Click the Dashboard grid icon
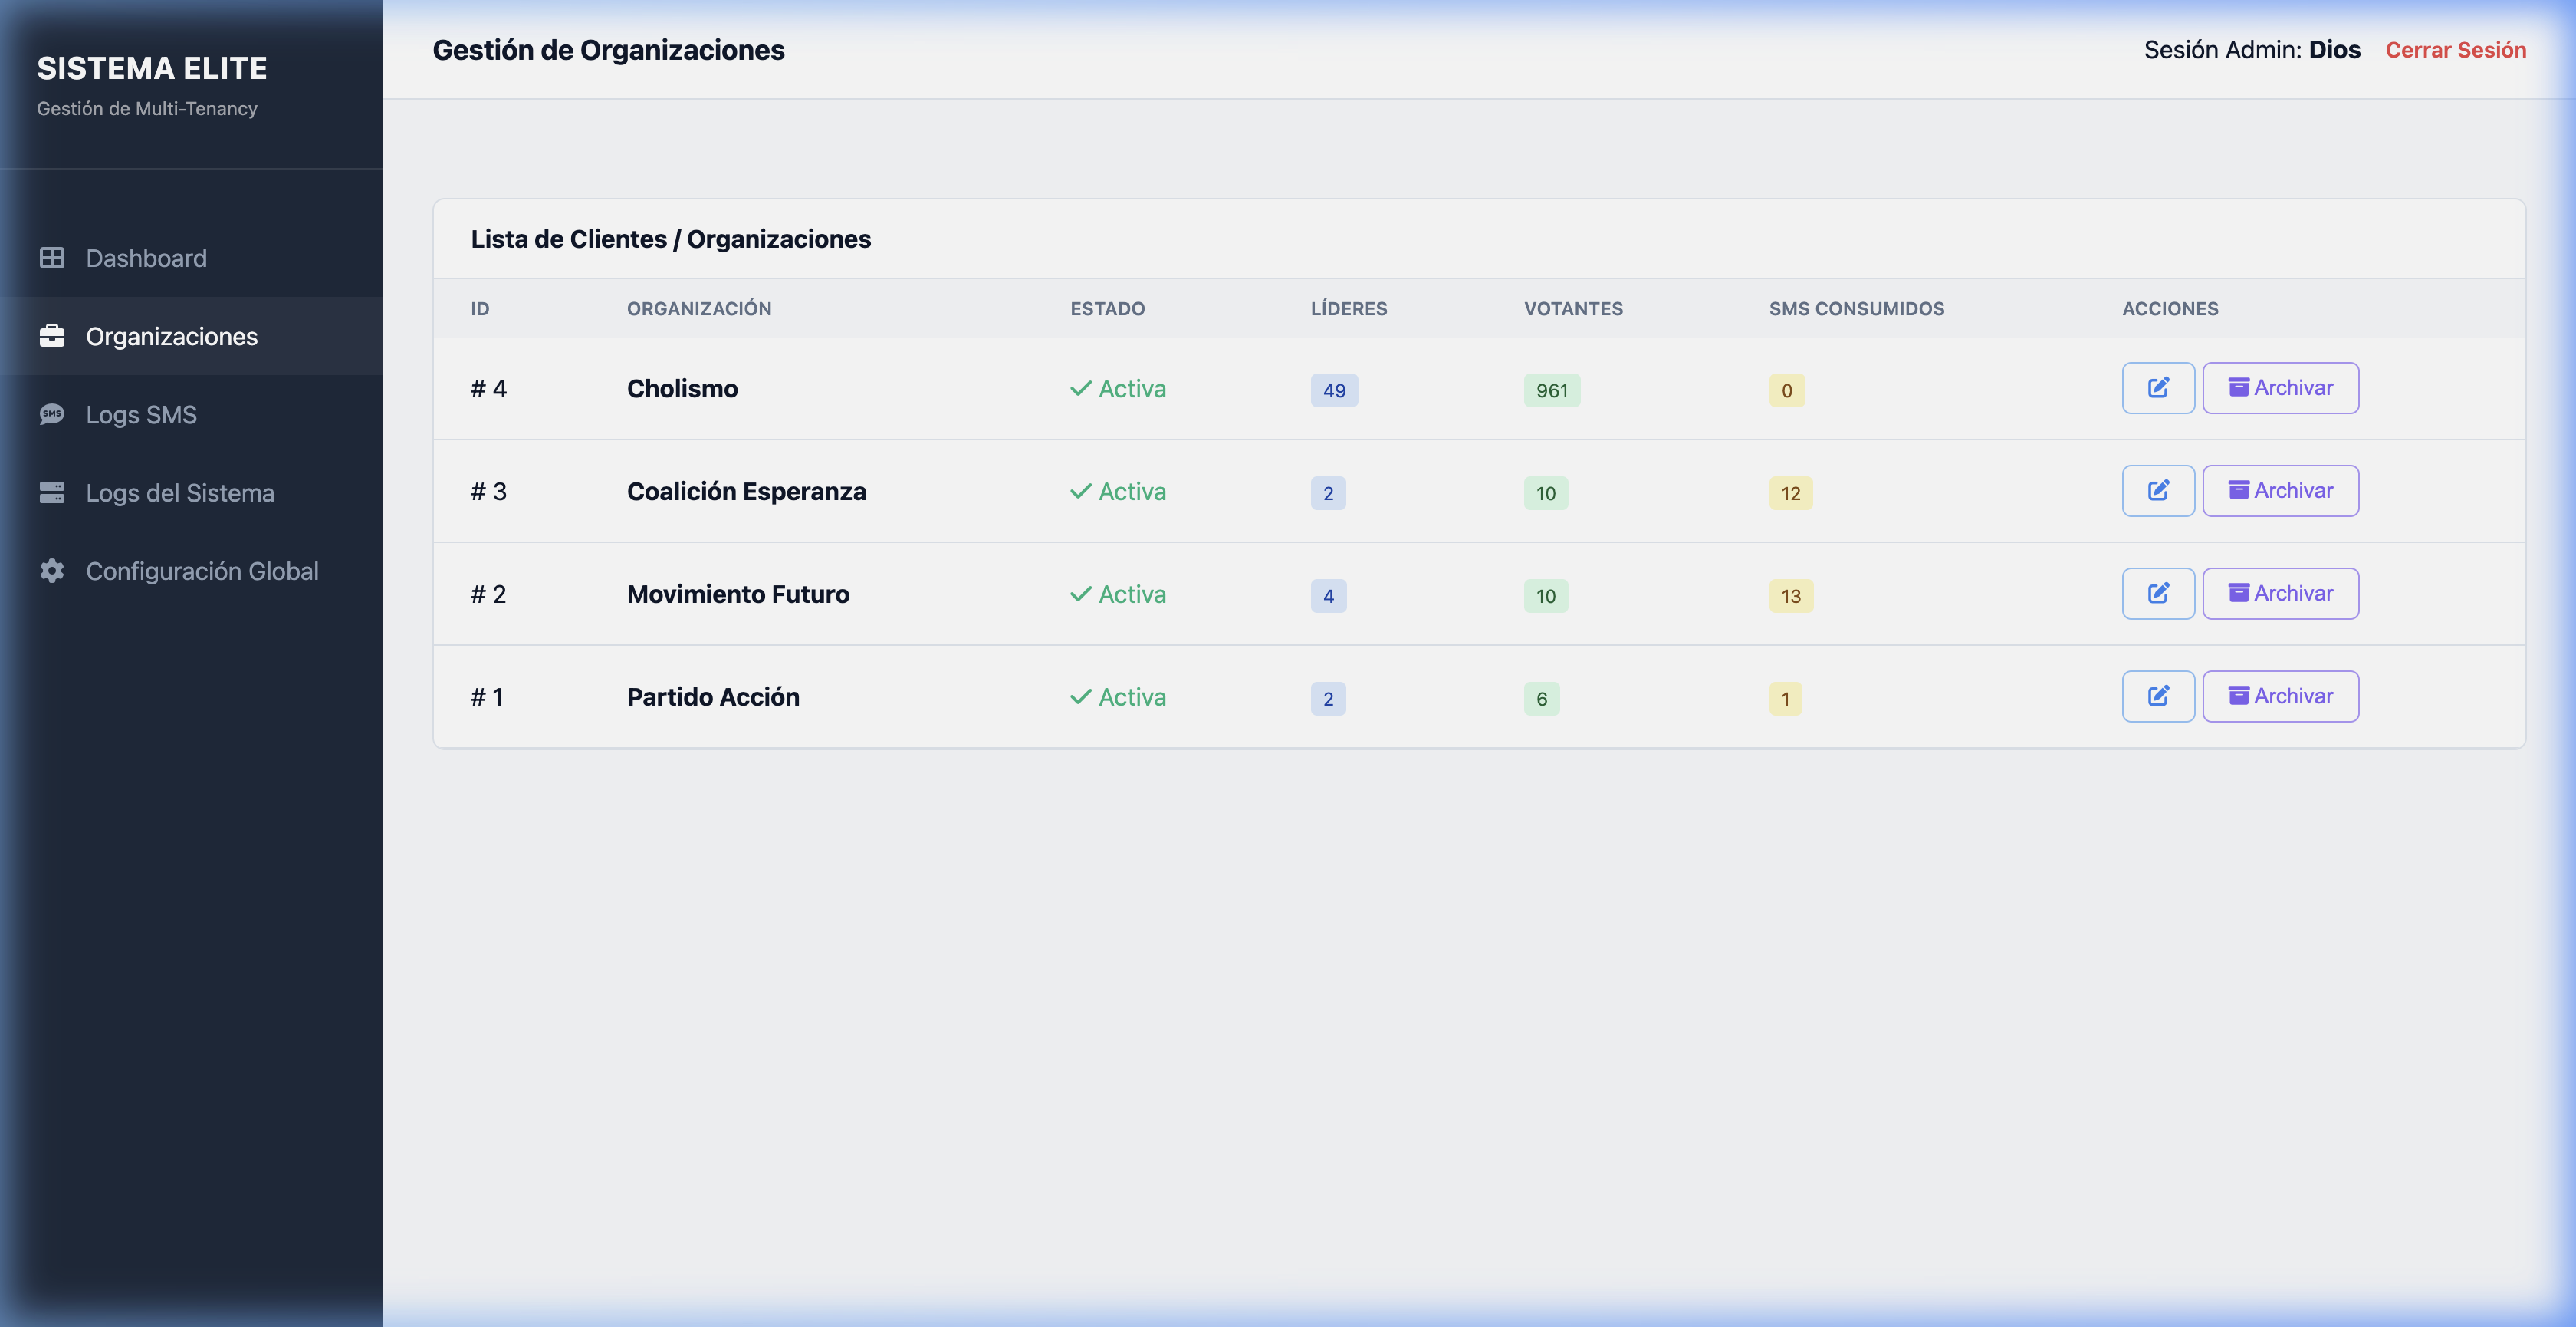This screenshot has width=2576, height=1327. (x=52, y=258)
